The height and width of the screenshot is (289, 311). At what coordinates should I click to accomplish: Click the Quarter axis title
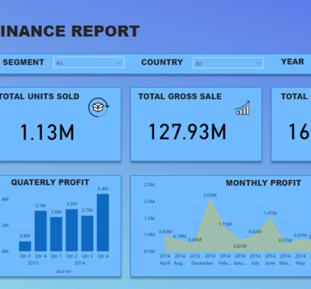tap(64, 271)
